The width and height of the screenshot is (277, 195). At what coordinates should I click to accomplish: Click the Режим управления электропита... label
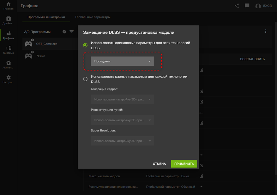tap(113, 187)
